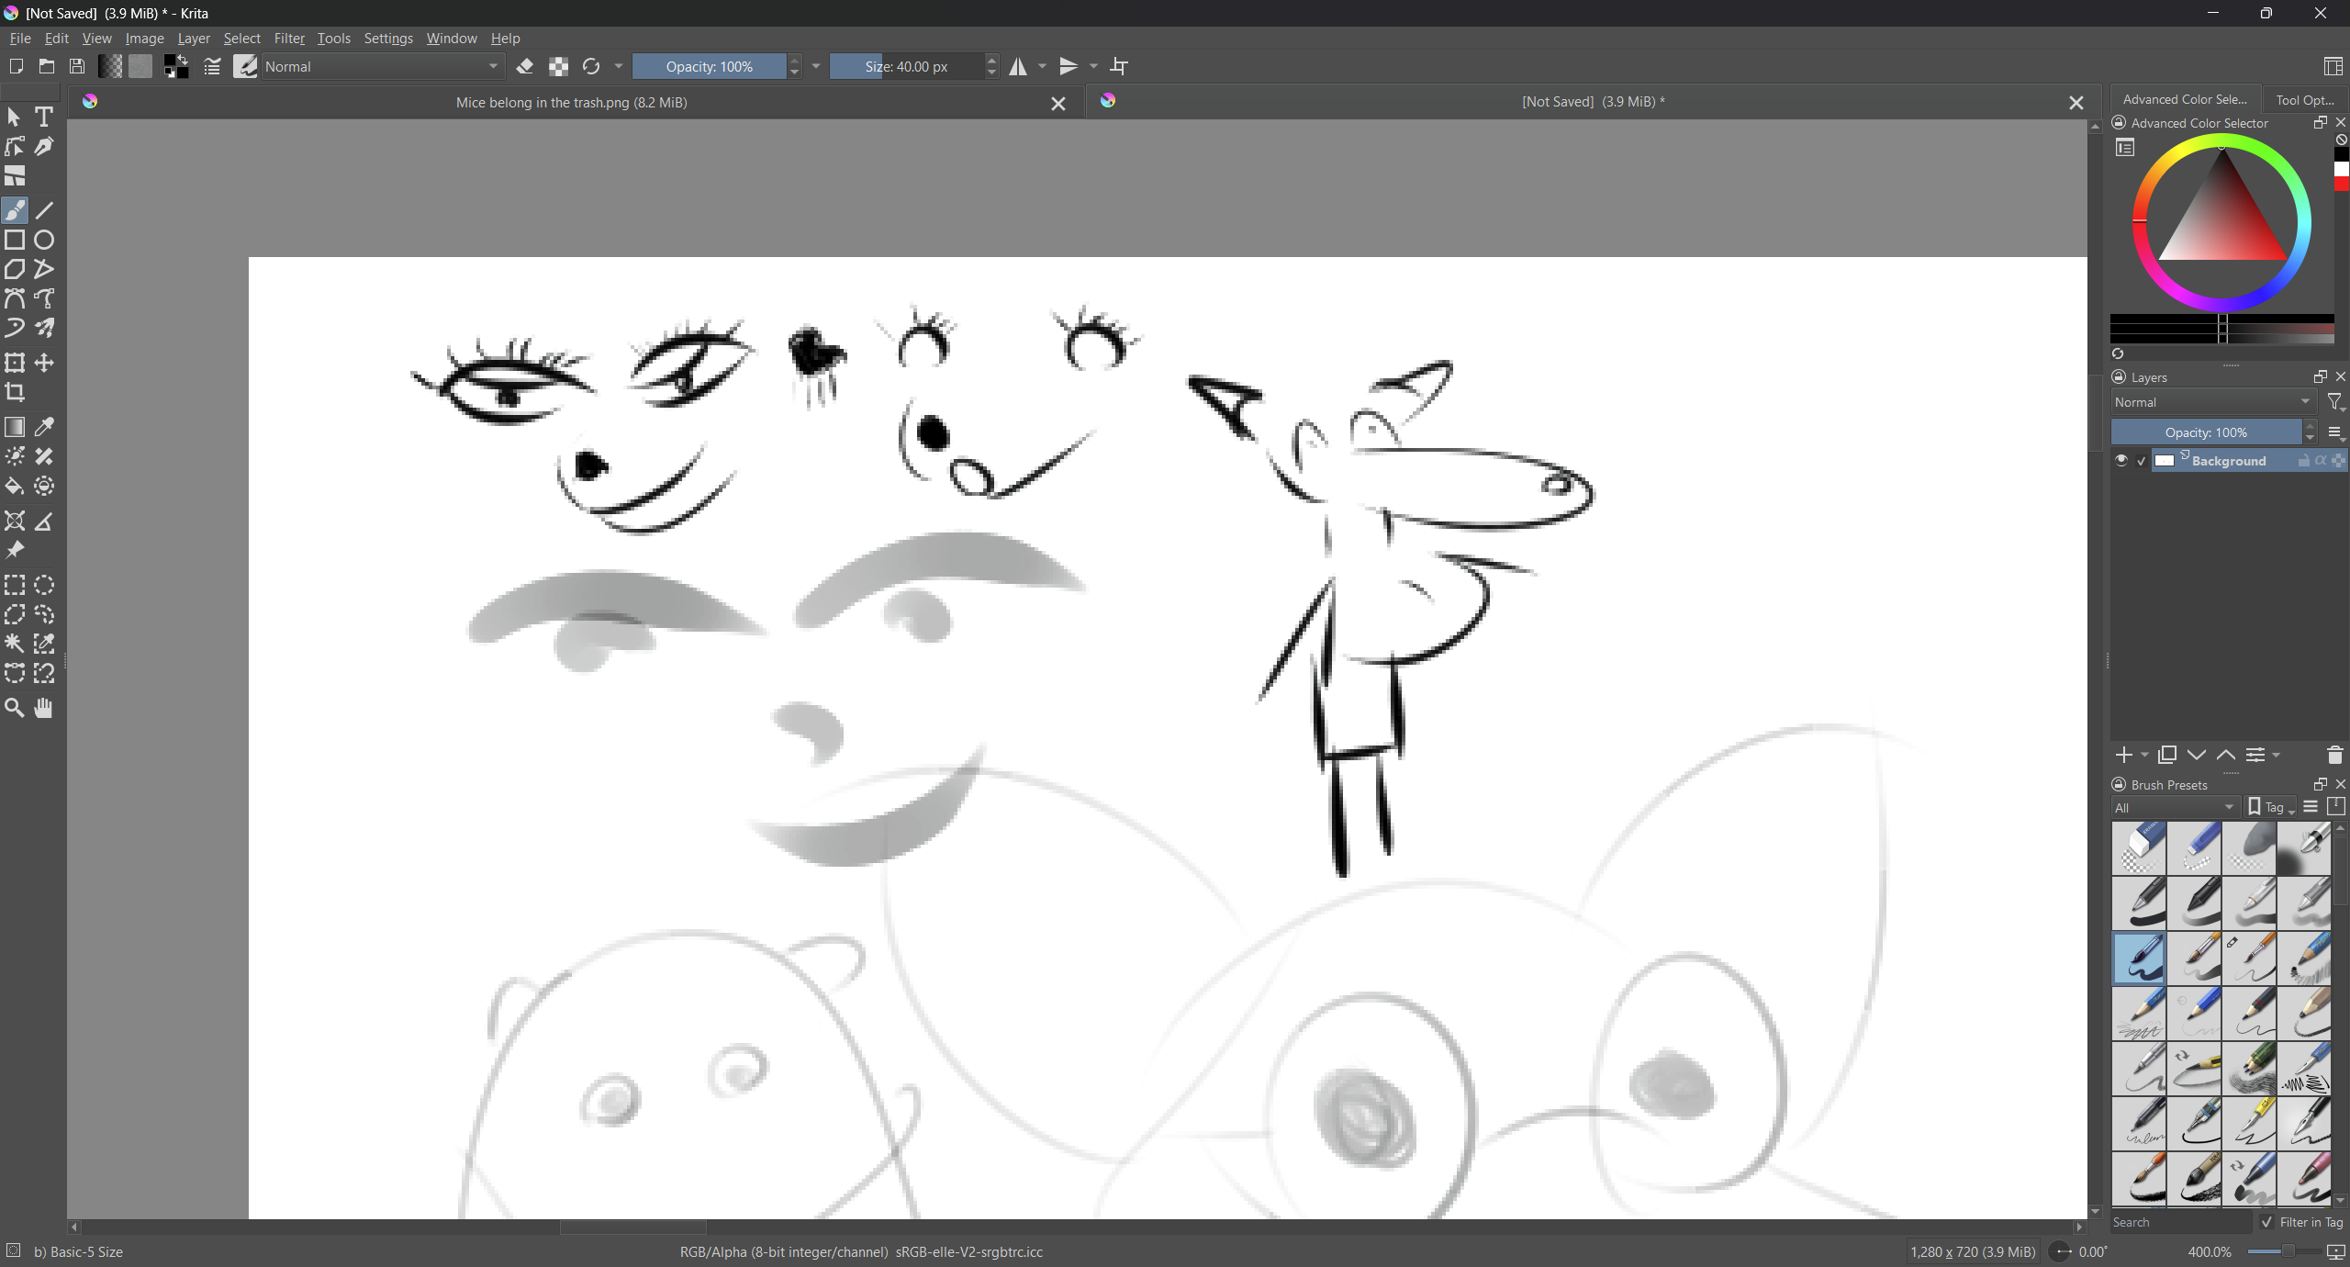Switch to Mice belong in the trash.png tab
This screenshot has width=2350, height=1267.
point(571,102)
